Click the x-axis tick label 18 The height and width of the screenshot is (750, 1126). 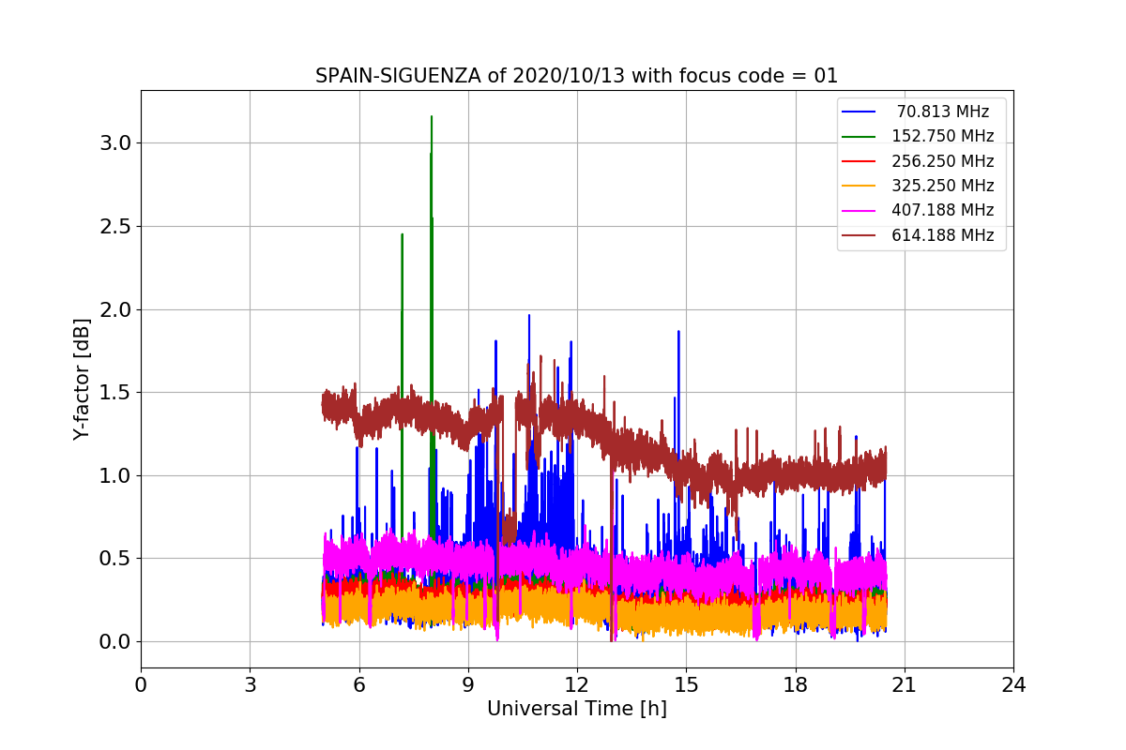[795, 684]
